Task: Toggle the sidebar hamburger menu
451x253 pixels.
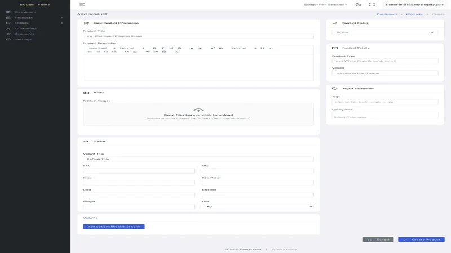Action: (82, 4)
